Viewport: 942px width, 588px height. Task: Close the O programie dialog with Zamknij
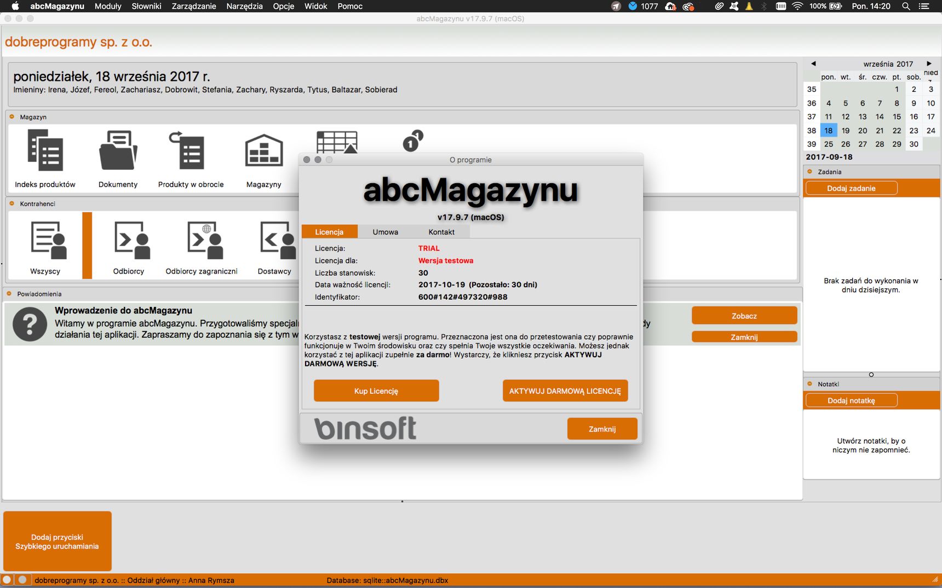point(602,429)
